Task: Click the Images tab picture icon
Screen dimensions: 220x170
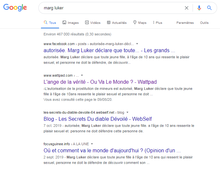Action: [64, 23]
